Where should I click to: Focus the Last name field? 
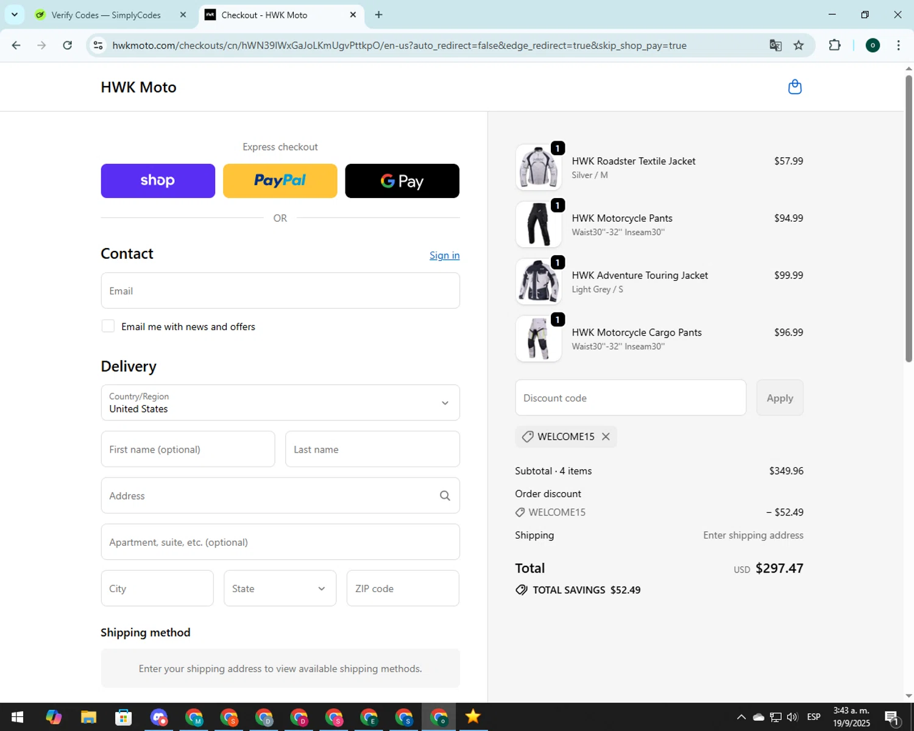[x=372, y=449]
